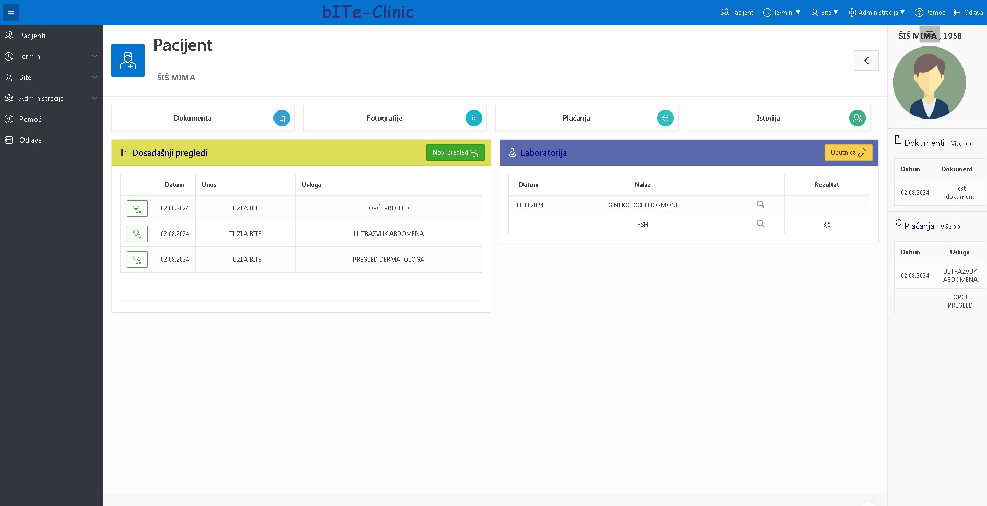Click Više link next to Plaćanja
Viewport: 987px width, 506px height.
[x=950, y=227]
